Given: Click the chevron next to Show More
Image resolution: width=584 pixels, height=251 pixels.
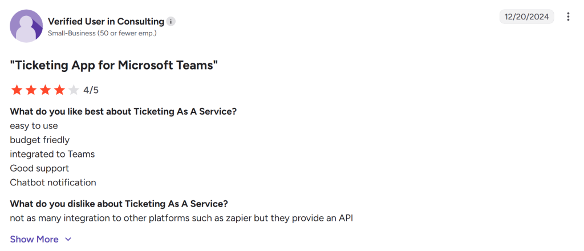Looking at the screenshot, I should point(68,240).
